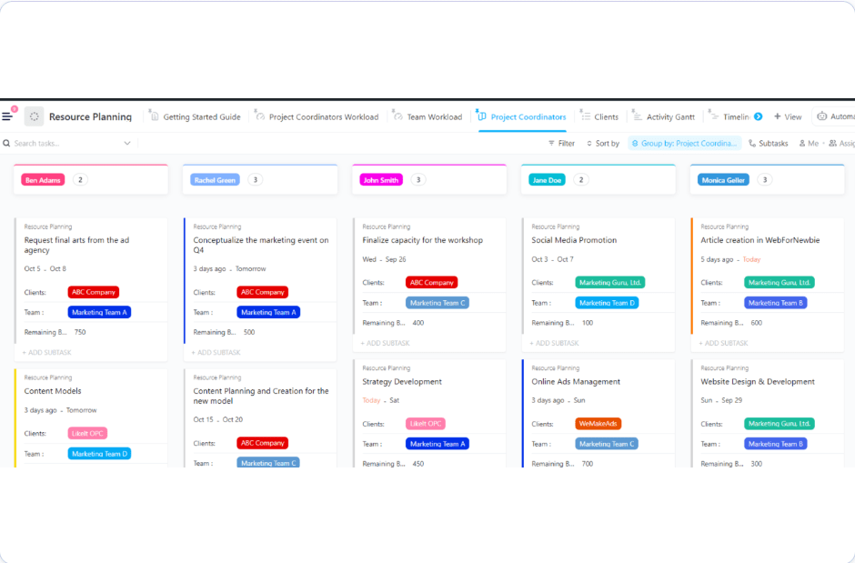Viewport: 855px width, 563px height.
Task: Open task Finalize capacity for the workshop
Action: pos(423,240)
